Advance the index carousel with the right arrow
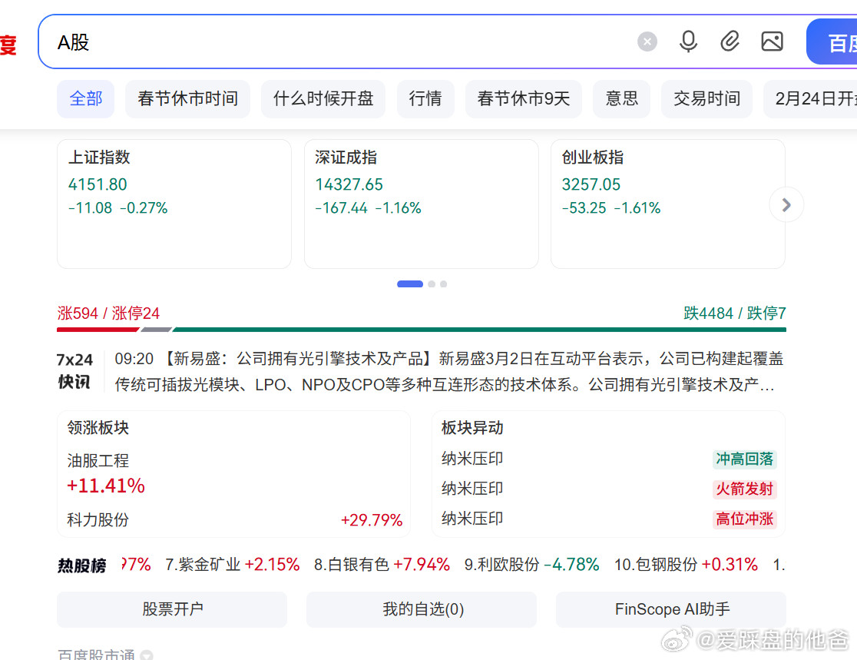Image resolution: width=857 pixels, height=660 pixels. 786,204
